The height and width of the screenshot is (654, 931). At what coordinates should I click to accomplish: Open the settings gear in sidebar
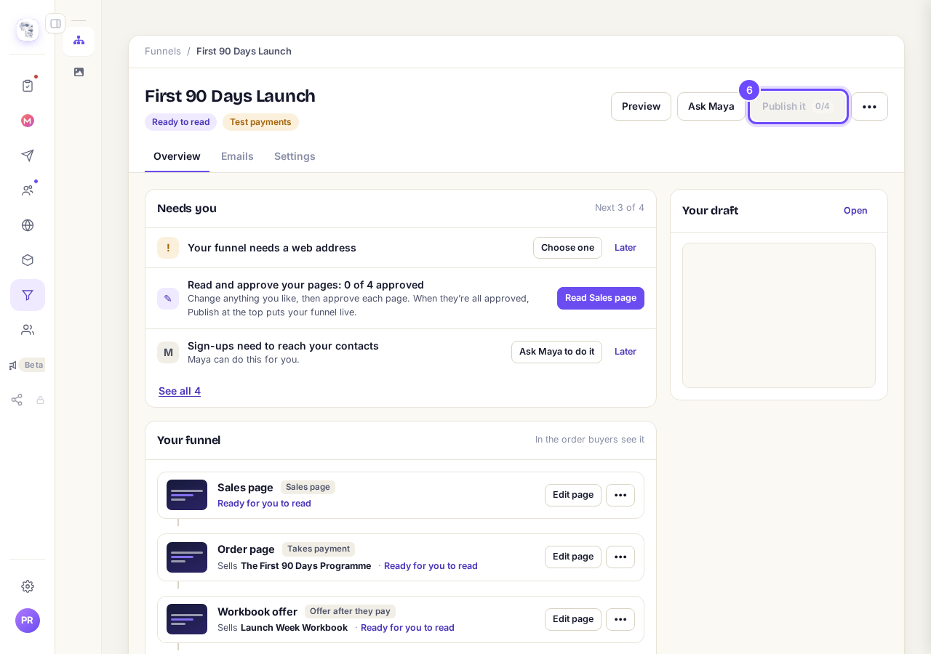click(x=28, y=586)
